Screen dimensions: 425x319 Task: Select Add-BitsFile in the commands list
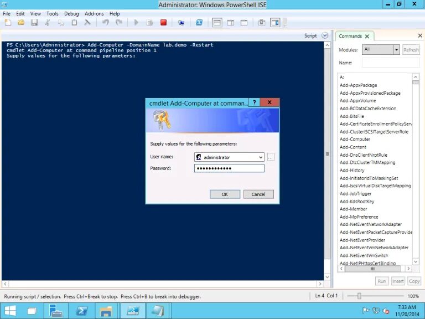[x=351, y=116]
